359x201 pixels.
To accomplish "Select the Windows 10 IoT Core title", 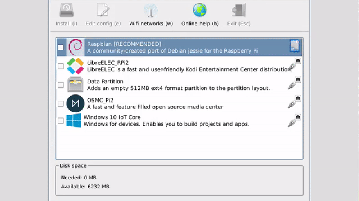I will tap(112, 117).
